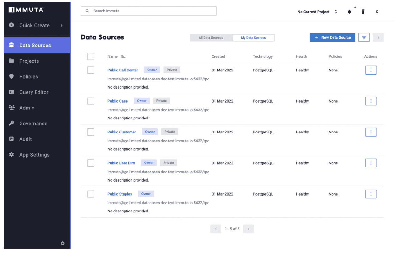Click Healthy status of Public Case

click(302, 101)
